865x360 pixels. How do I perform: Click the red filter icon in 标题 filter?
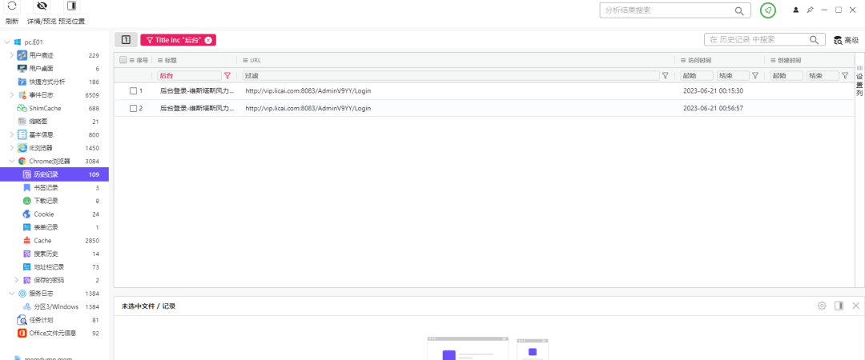pyautogui.click(x=227, y=75)
